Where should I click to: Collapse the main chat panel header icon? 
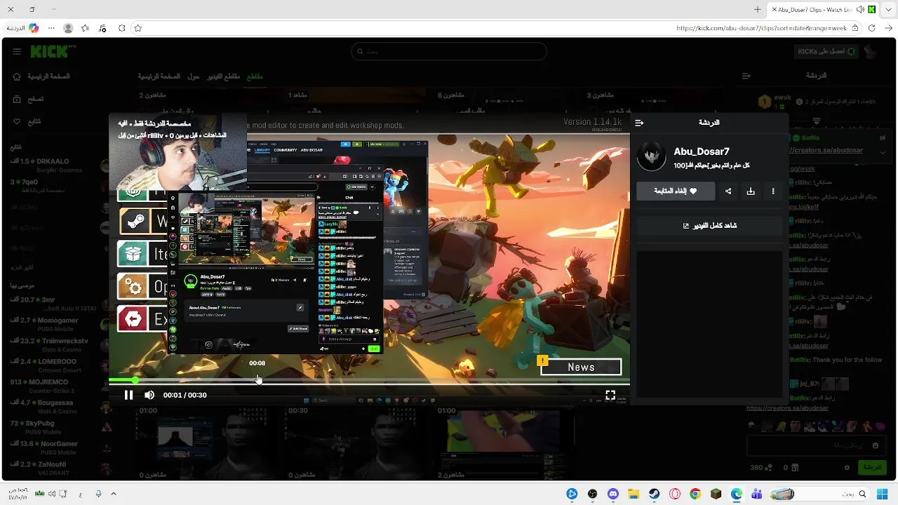point(746,76)
